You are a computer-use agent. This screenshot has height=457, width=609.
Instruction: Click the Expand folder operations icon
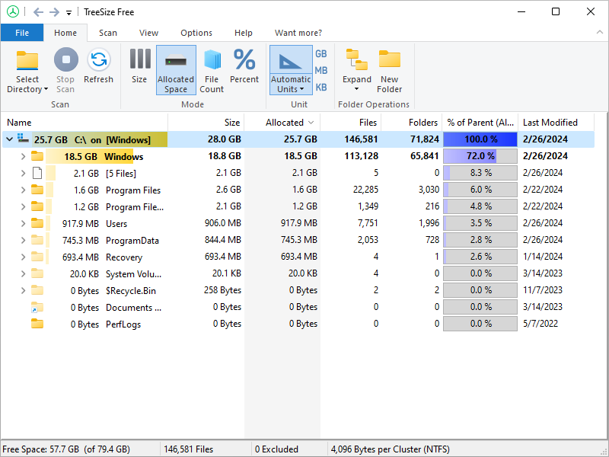[356, 61]
